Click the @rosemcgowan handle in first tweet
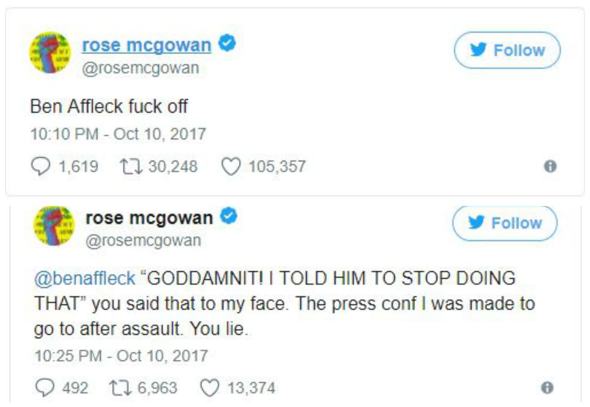This screenshot has width=590, height=407. pyautogui.click(x=140, y=68)
